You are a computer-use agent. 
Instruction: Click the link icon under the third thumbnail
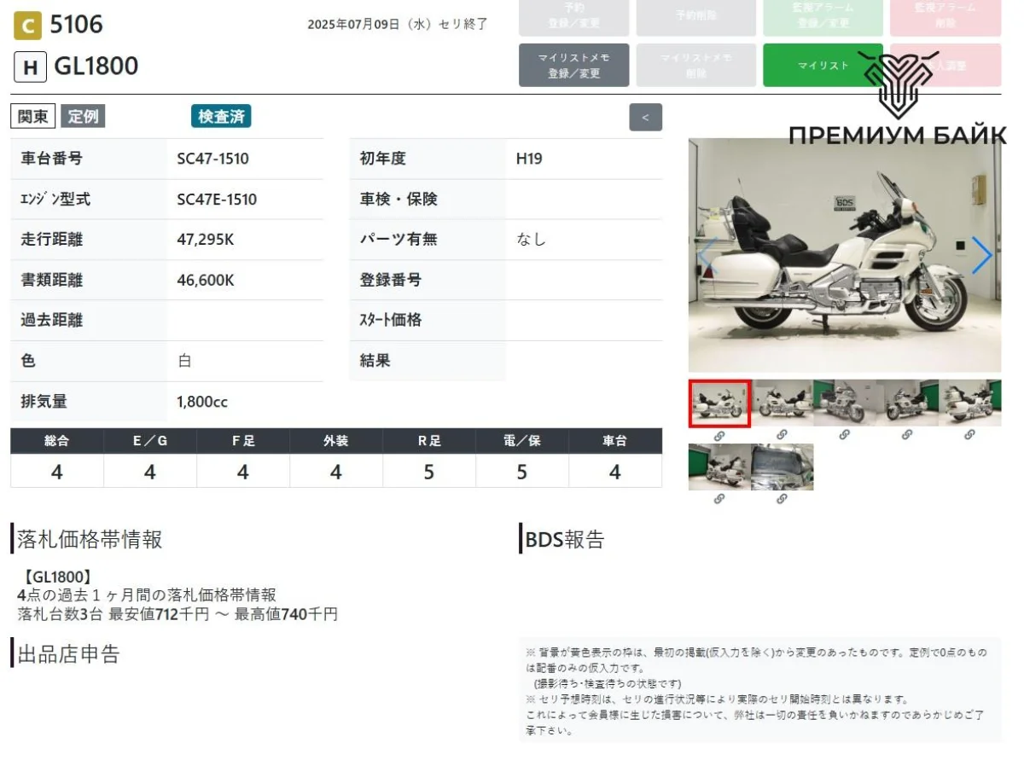point(844,435)
